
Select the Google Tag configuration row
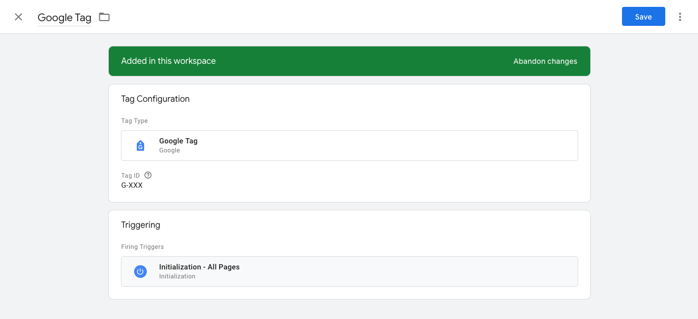(349, 145)
